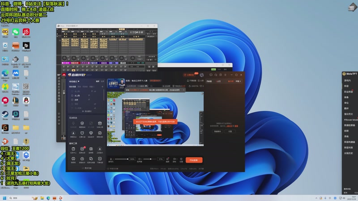The image size is (358, 201).
Task: Open MetaTFT 装备 menu item
Action: [x=346, y=97]
